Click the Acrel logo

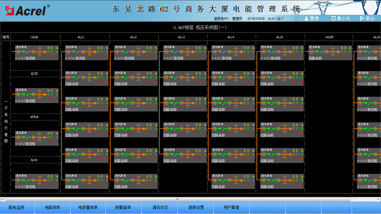pos(26,11)
